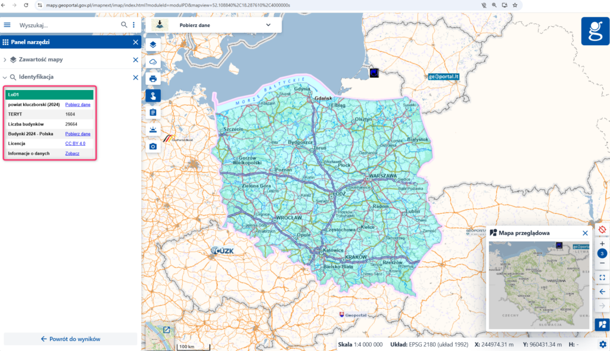Close the Mapa przeglądowa window
Viewport: 610px width, 351px height.
(x=585, y=233)
